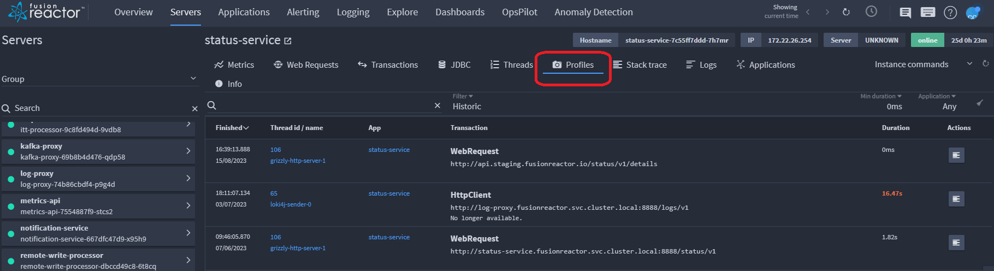This screenshot has height=271, width=994.
Task: Select remote-write-processor server
Action: 98,260
